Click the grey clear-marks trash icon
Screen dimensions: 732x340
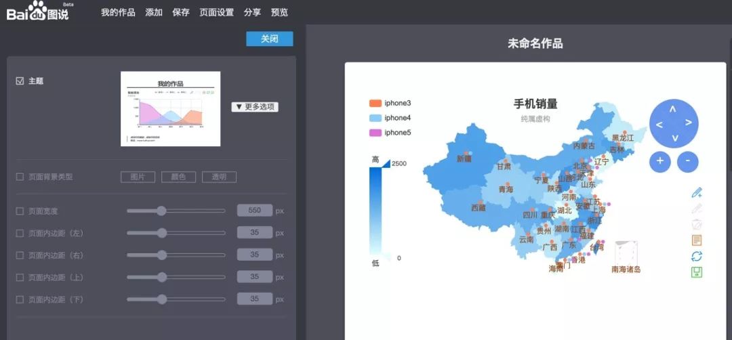[697, 224]
